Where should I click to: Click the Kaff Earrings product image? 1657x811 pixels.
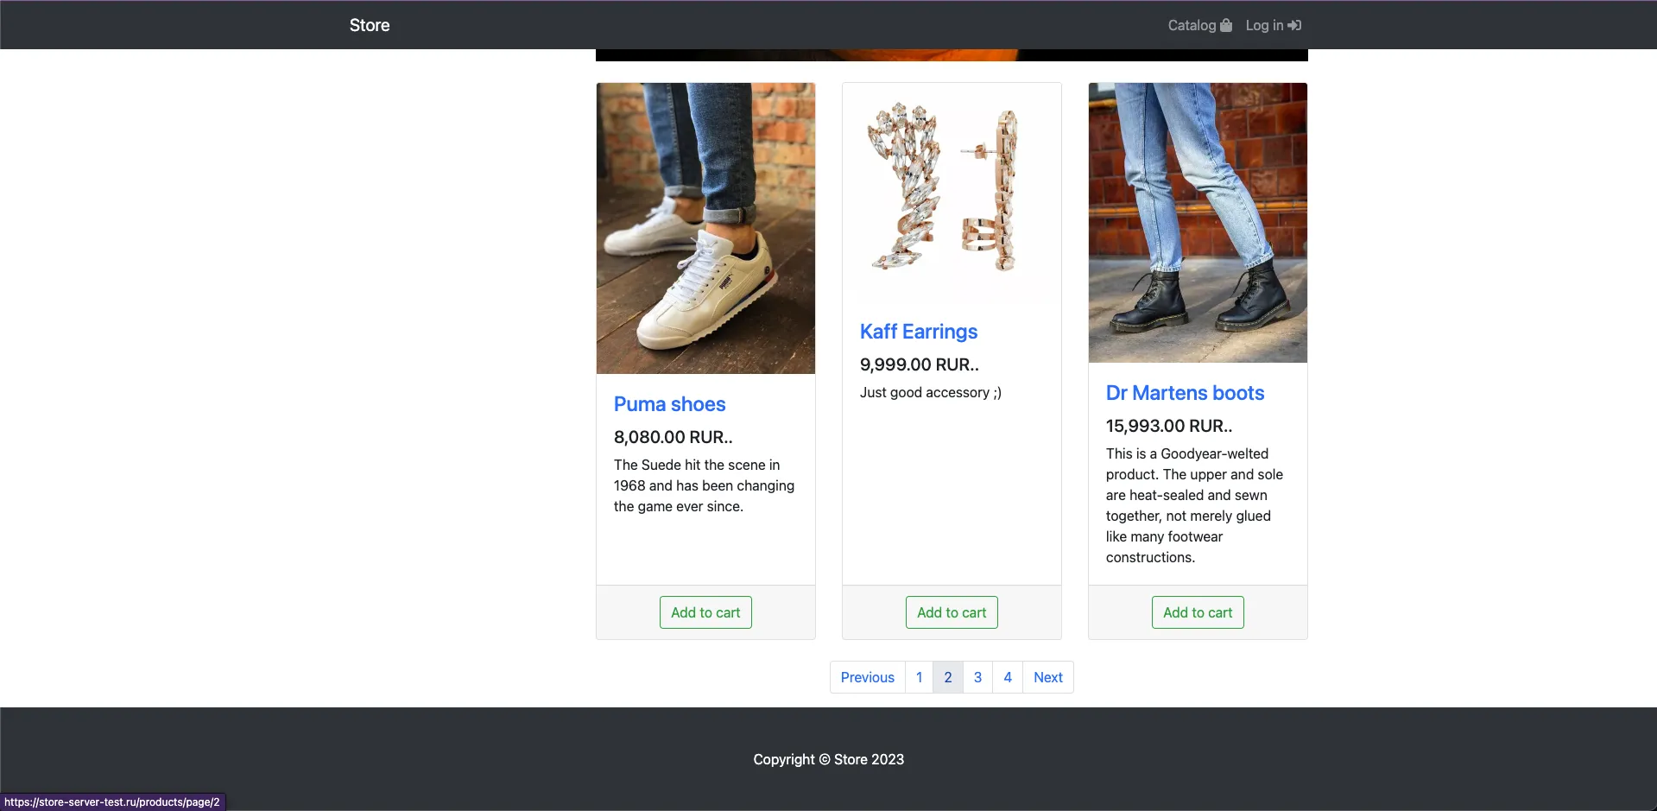coord(952,192)
